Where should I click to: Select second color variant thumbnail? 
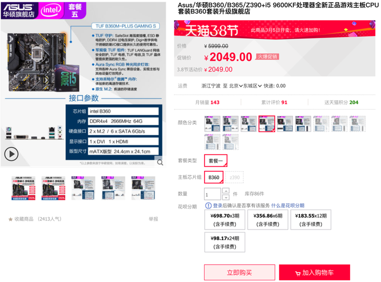click(x=230, y=124)
